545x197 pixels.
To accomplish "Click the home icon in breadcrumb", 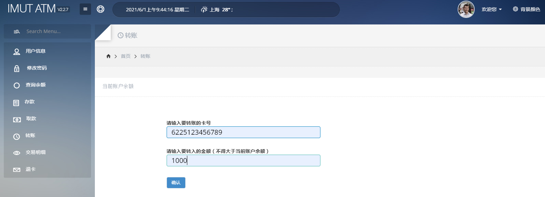I will pos(108,56).
